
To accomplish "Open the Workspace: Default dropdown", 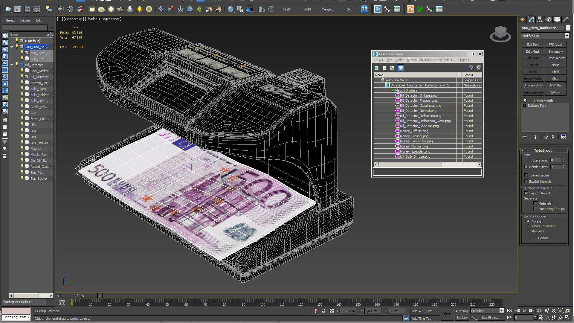I will tap(51, 302).
